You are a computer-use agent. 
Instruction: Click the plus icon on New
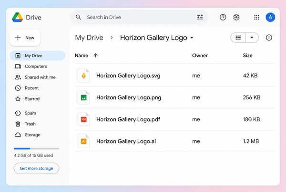tap(18, 38)
